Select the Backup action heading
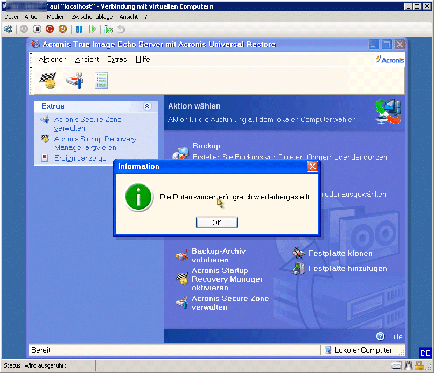This screenshot has width=434, height=373. (x=206, y=146)
